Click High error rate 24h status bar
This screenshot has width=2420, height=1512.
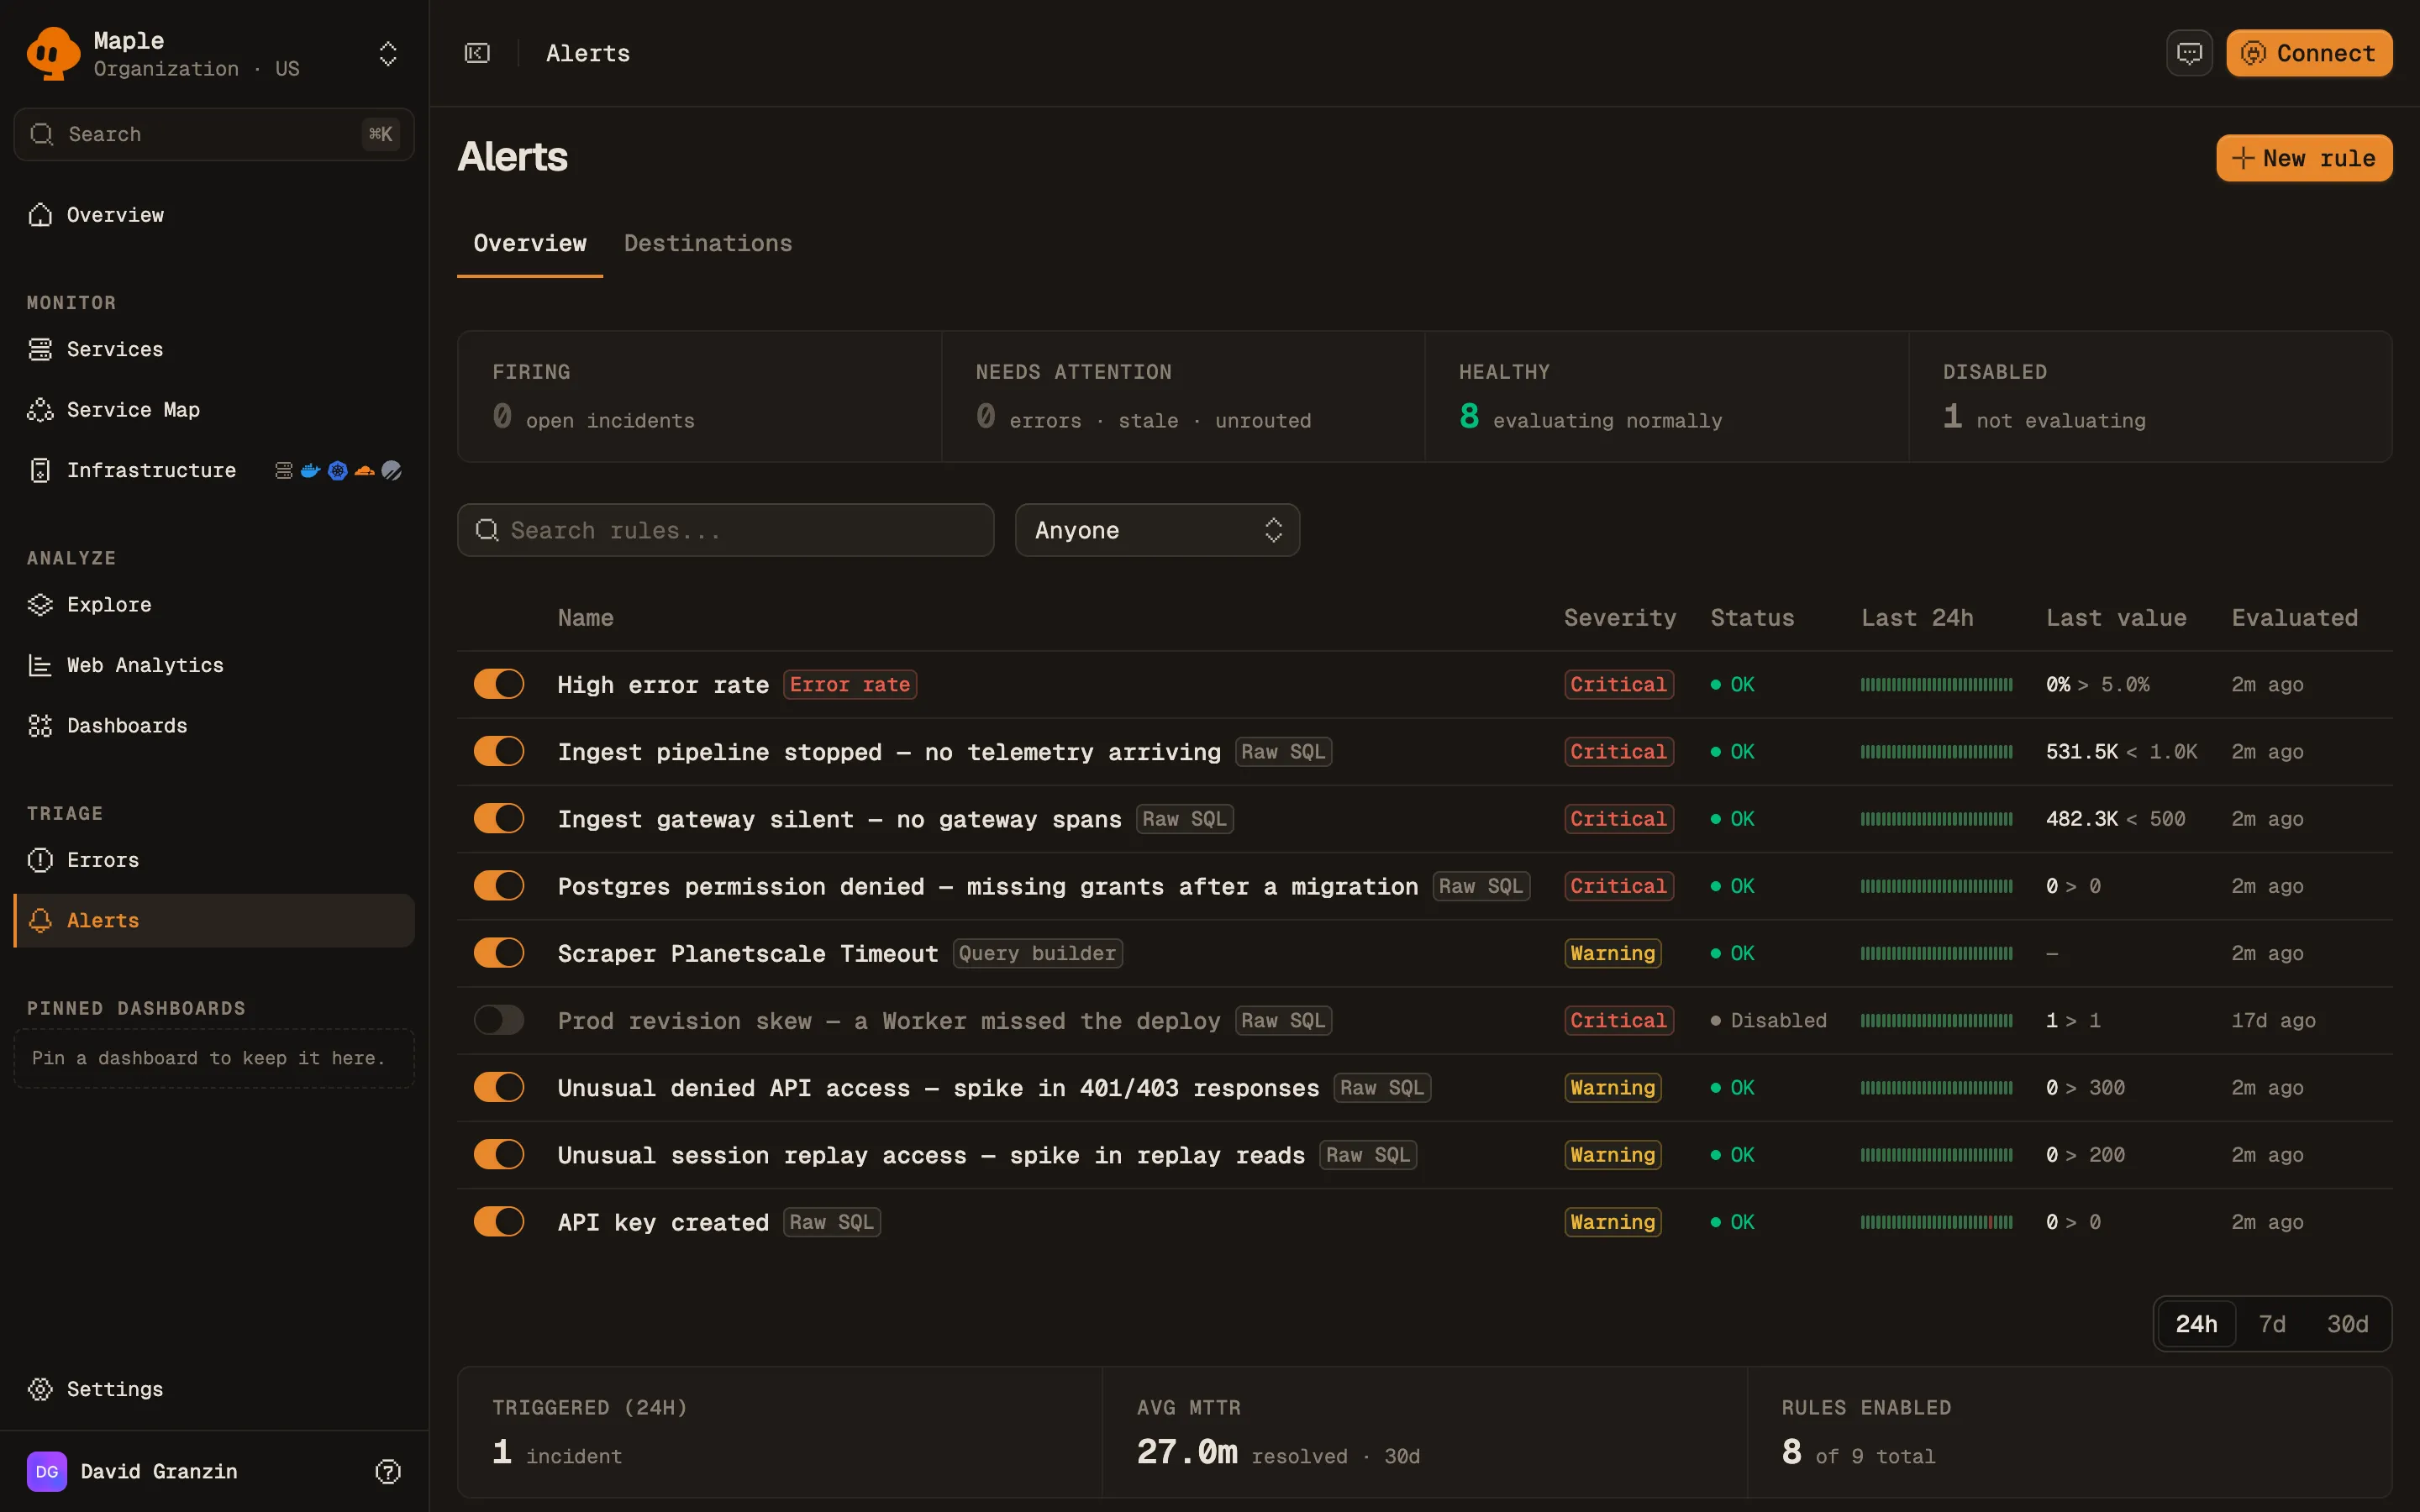[x=1936, y=685]
